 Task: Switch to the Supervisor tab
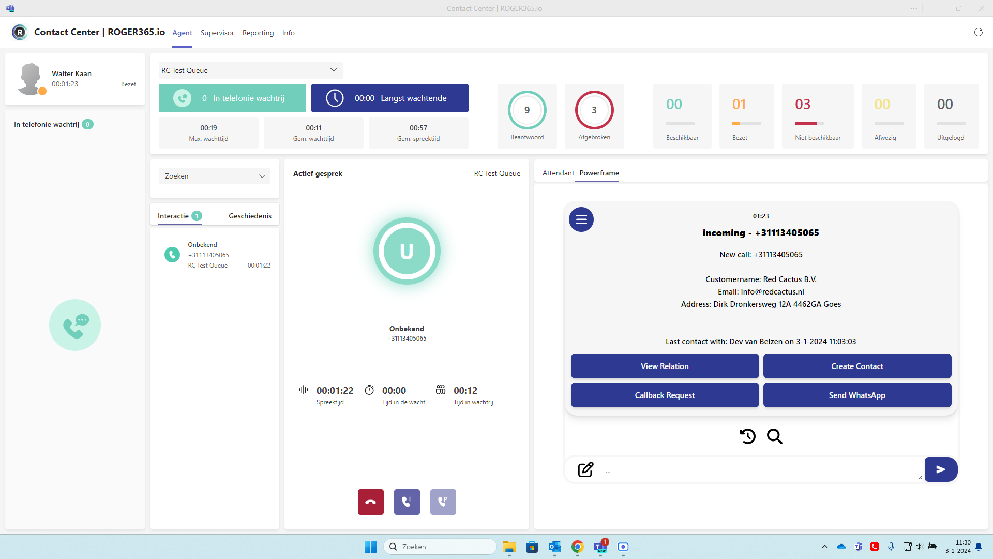pyautogui.click(x=217, y=33)
